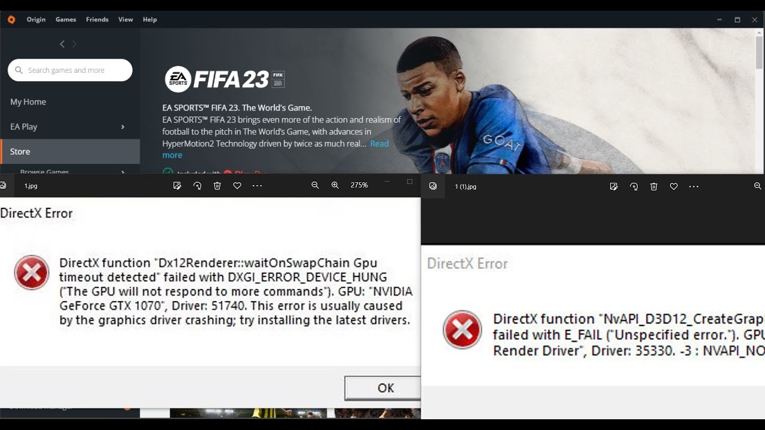Open See more options in 1.jpg viewer
The height and width of the screenshot is (430, 765).
pos(258,186)
